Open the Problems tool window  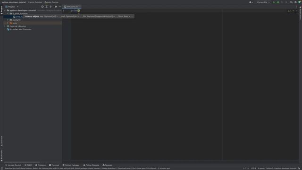point(41,165)
